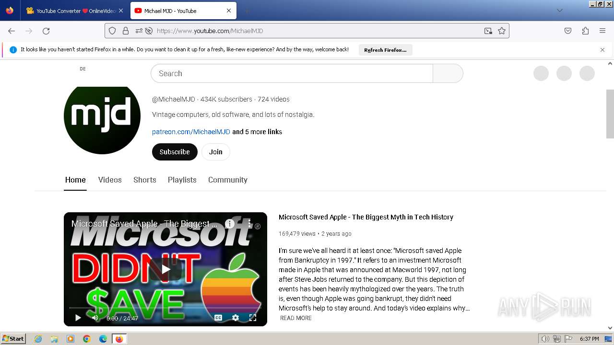Select the Home channel tab
The width and height of the screenshot is (614, 345).
(x=75, y=180)
